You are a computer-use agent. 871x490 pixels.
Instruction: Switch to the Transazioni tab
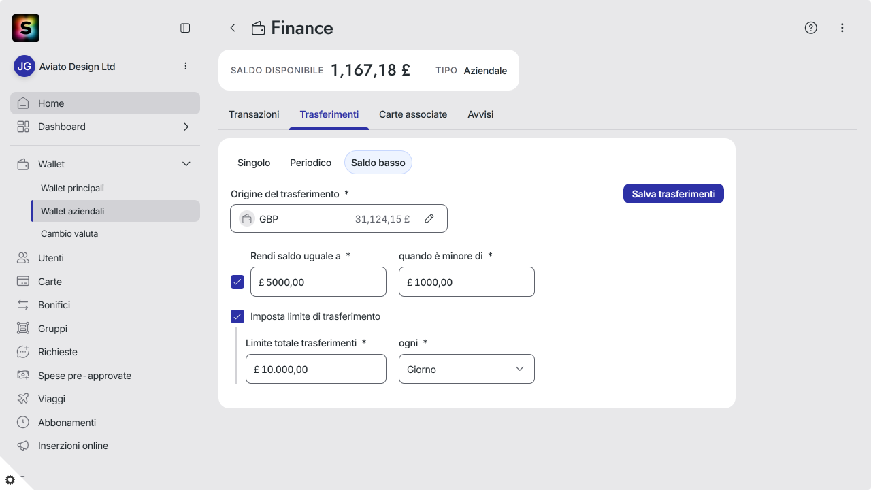pos(254,114)
